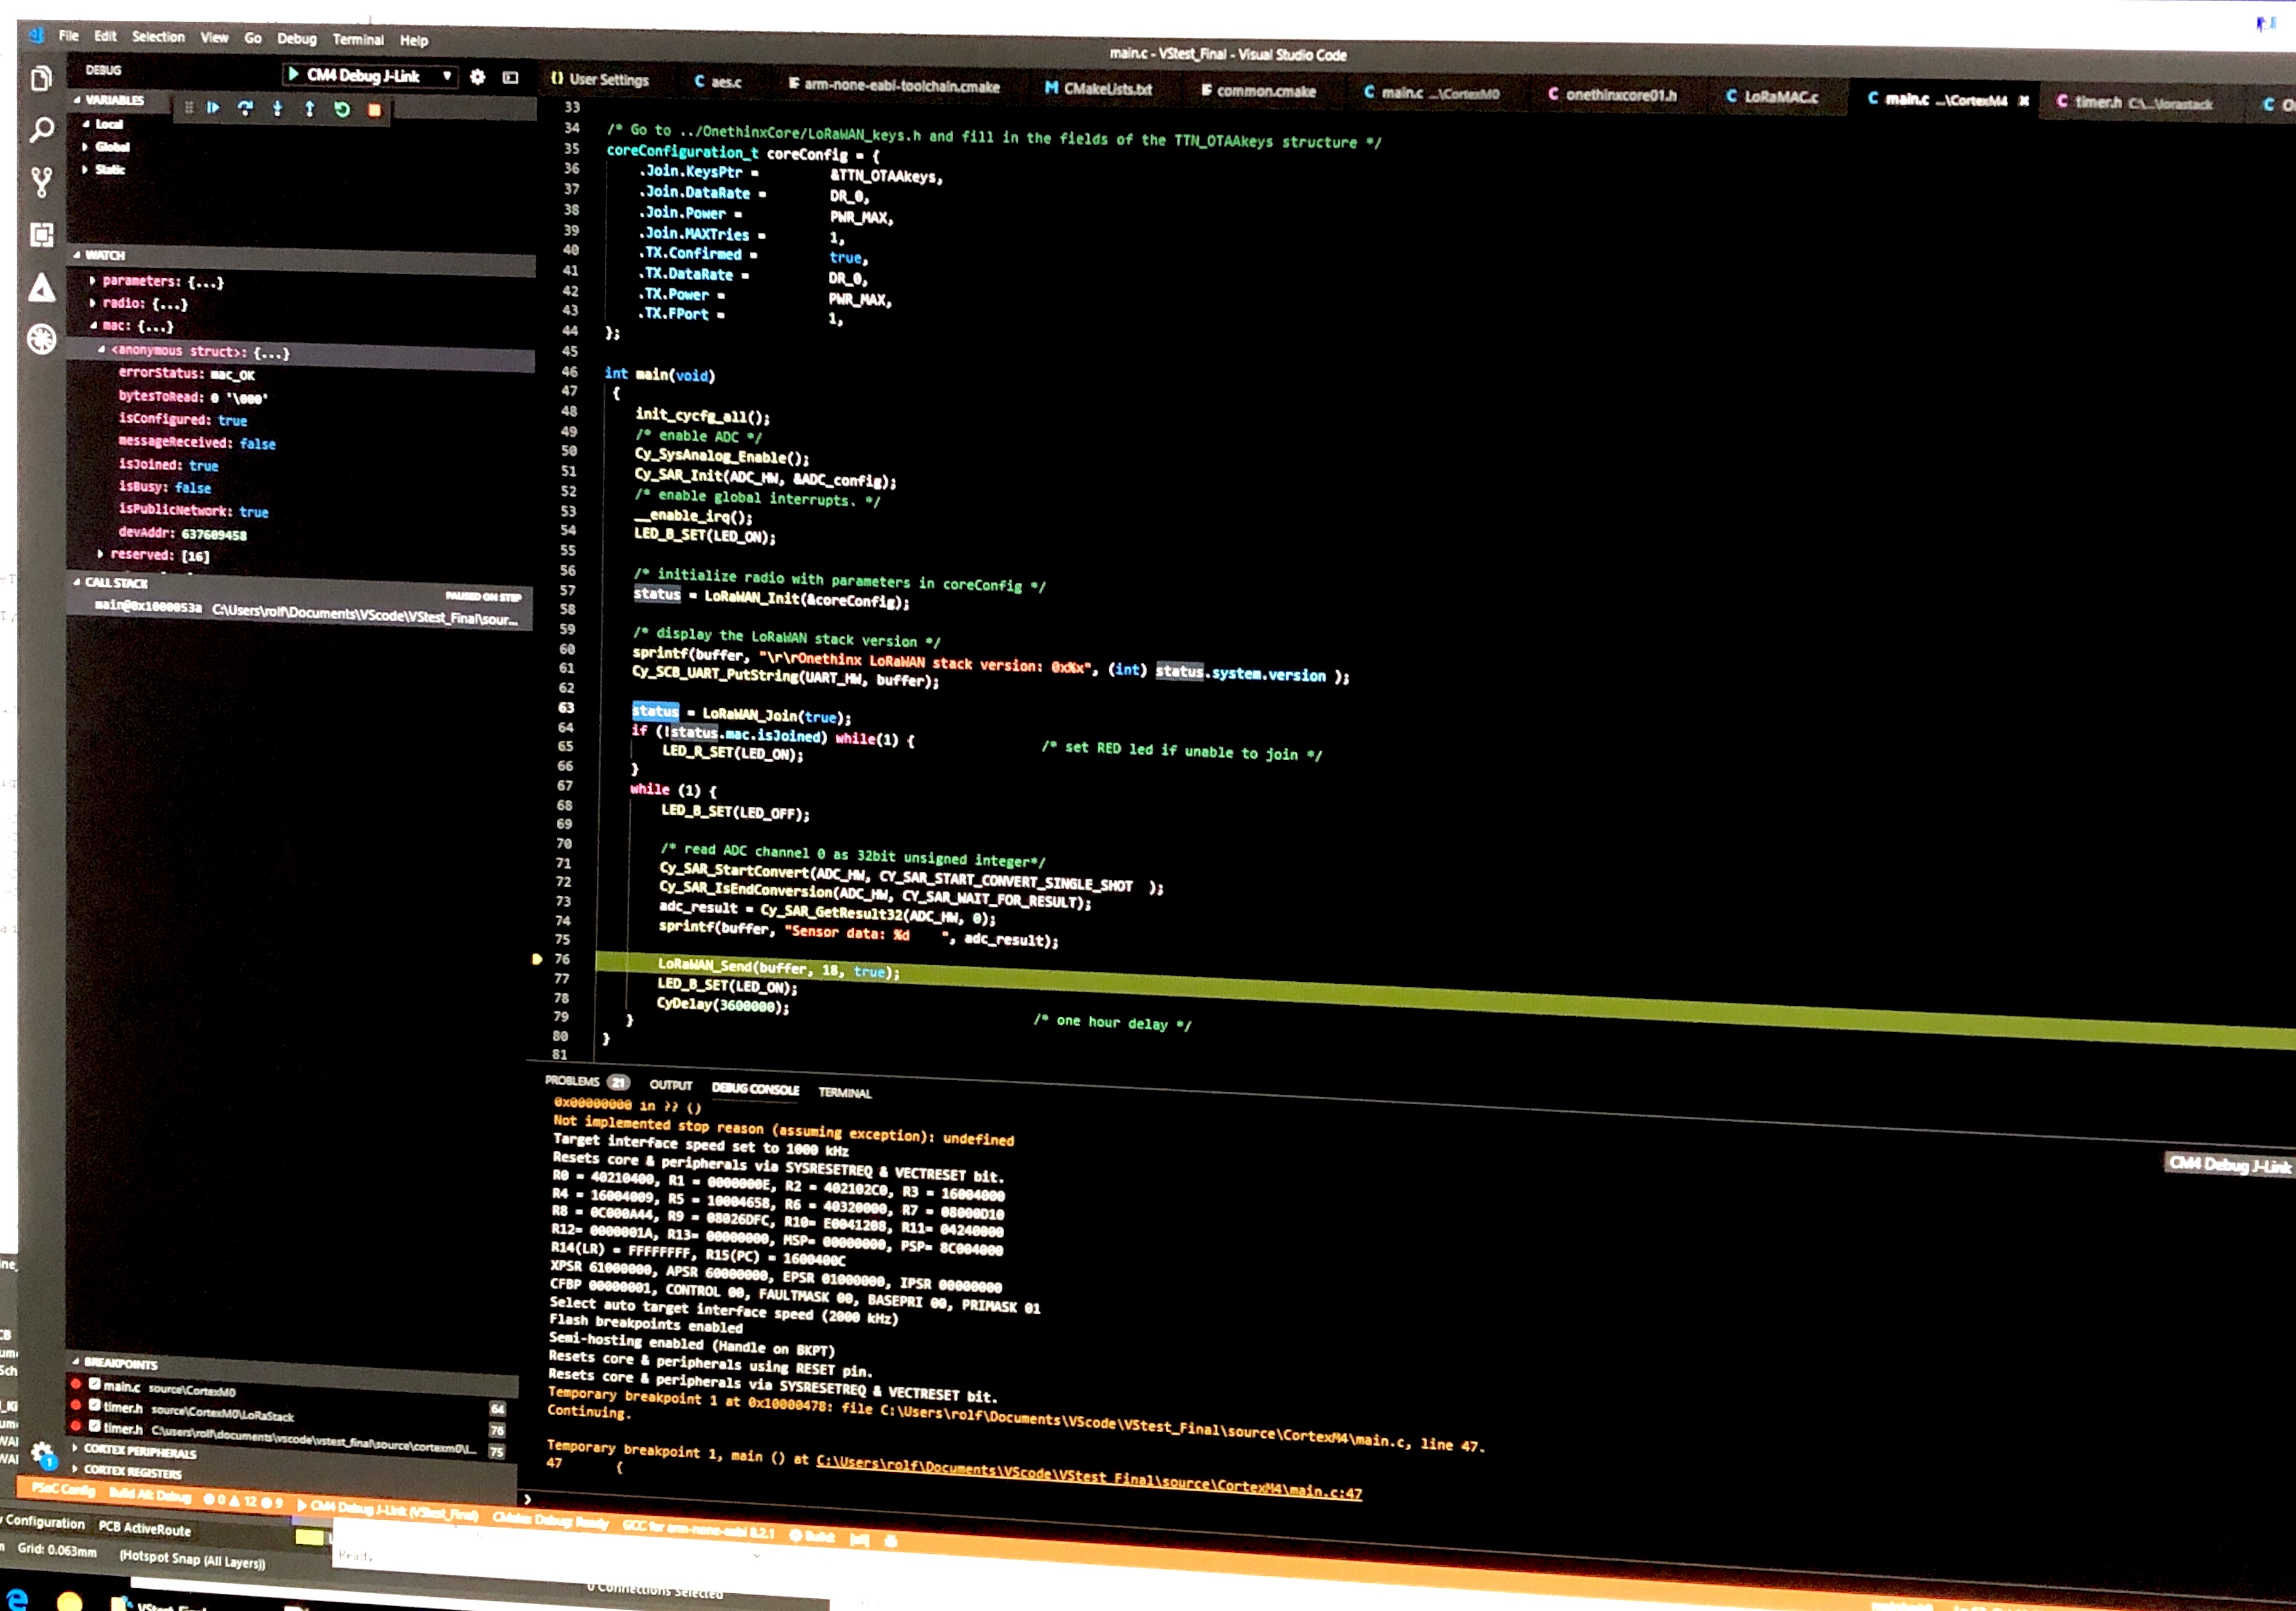The image size is (2296, 1611).
Task: Restart the debug session
Action: coord(342,110)
